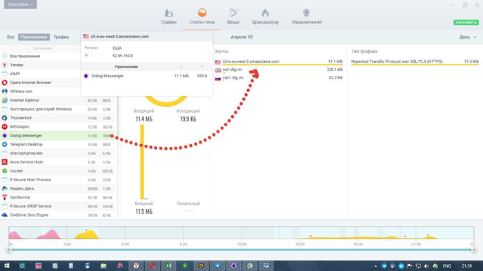Select Telegram Desktop in apps list
483x271 pixels.
click(x=57, y=144)
